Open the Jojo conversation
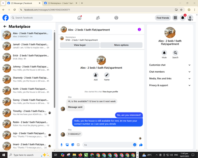The height and width of the screenshot is (158, 198). pos(27,135)
